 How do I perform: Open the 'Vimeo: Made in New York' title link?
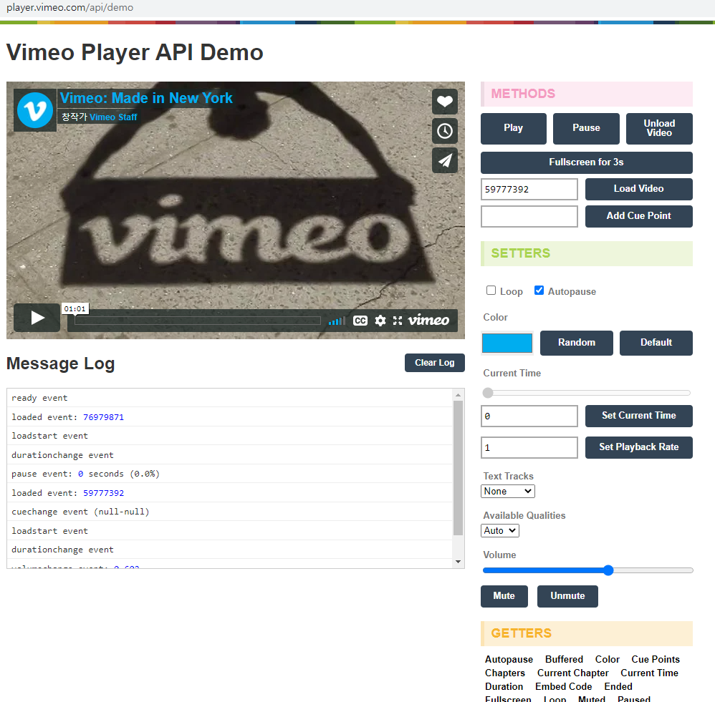[146, 98]
